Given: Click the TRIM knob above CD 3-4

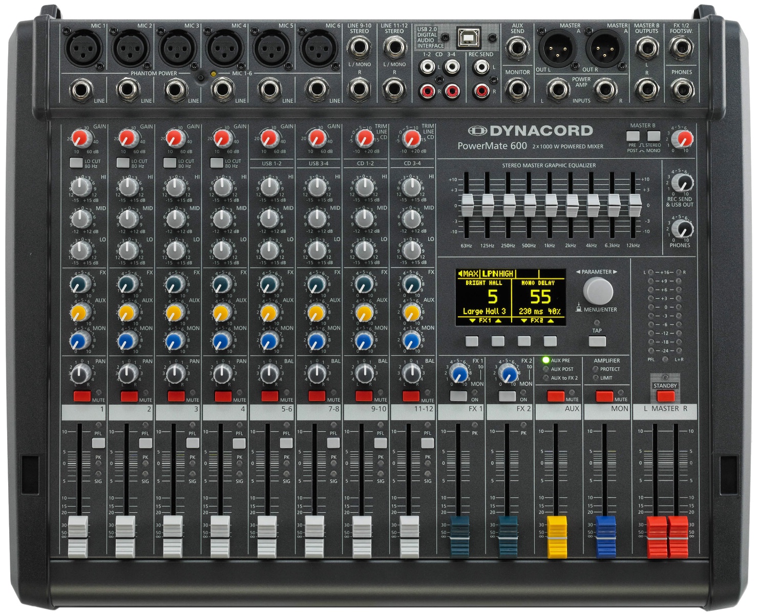Looking at the screenshot, I should pyautogui.click(x=411, y=138).
